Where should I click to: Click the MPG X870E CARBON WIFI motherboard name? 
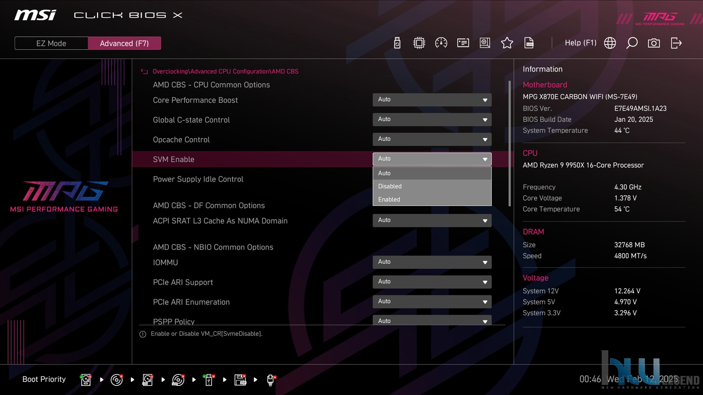pos(580,97)
